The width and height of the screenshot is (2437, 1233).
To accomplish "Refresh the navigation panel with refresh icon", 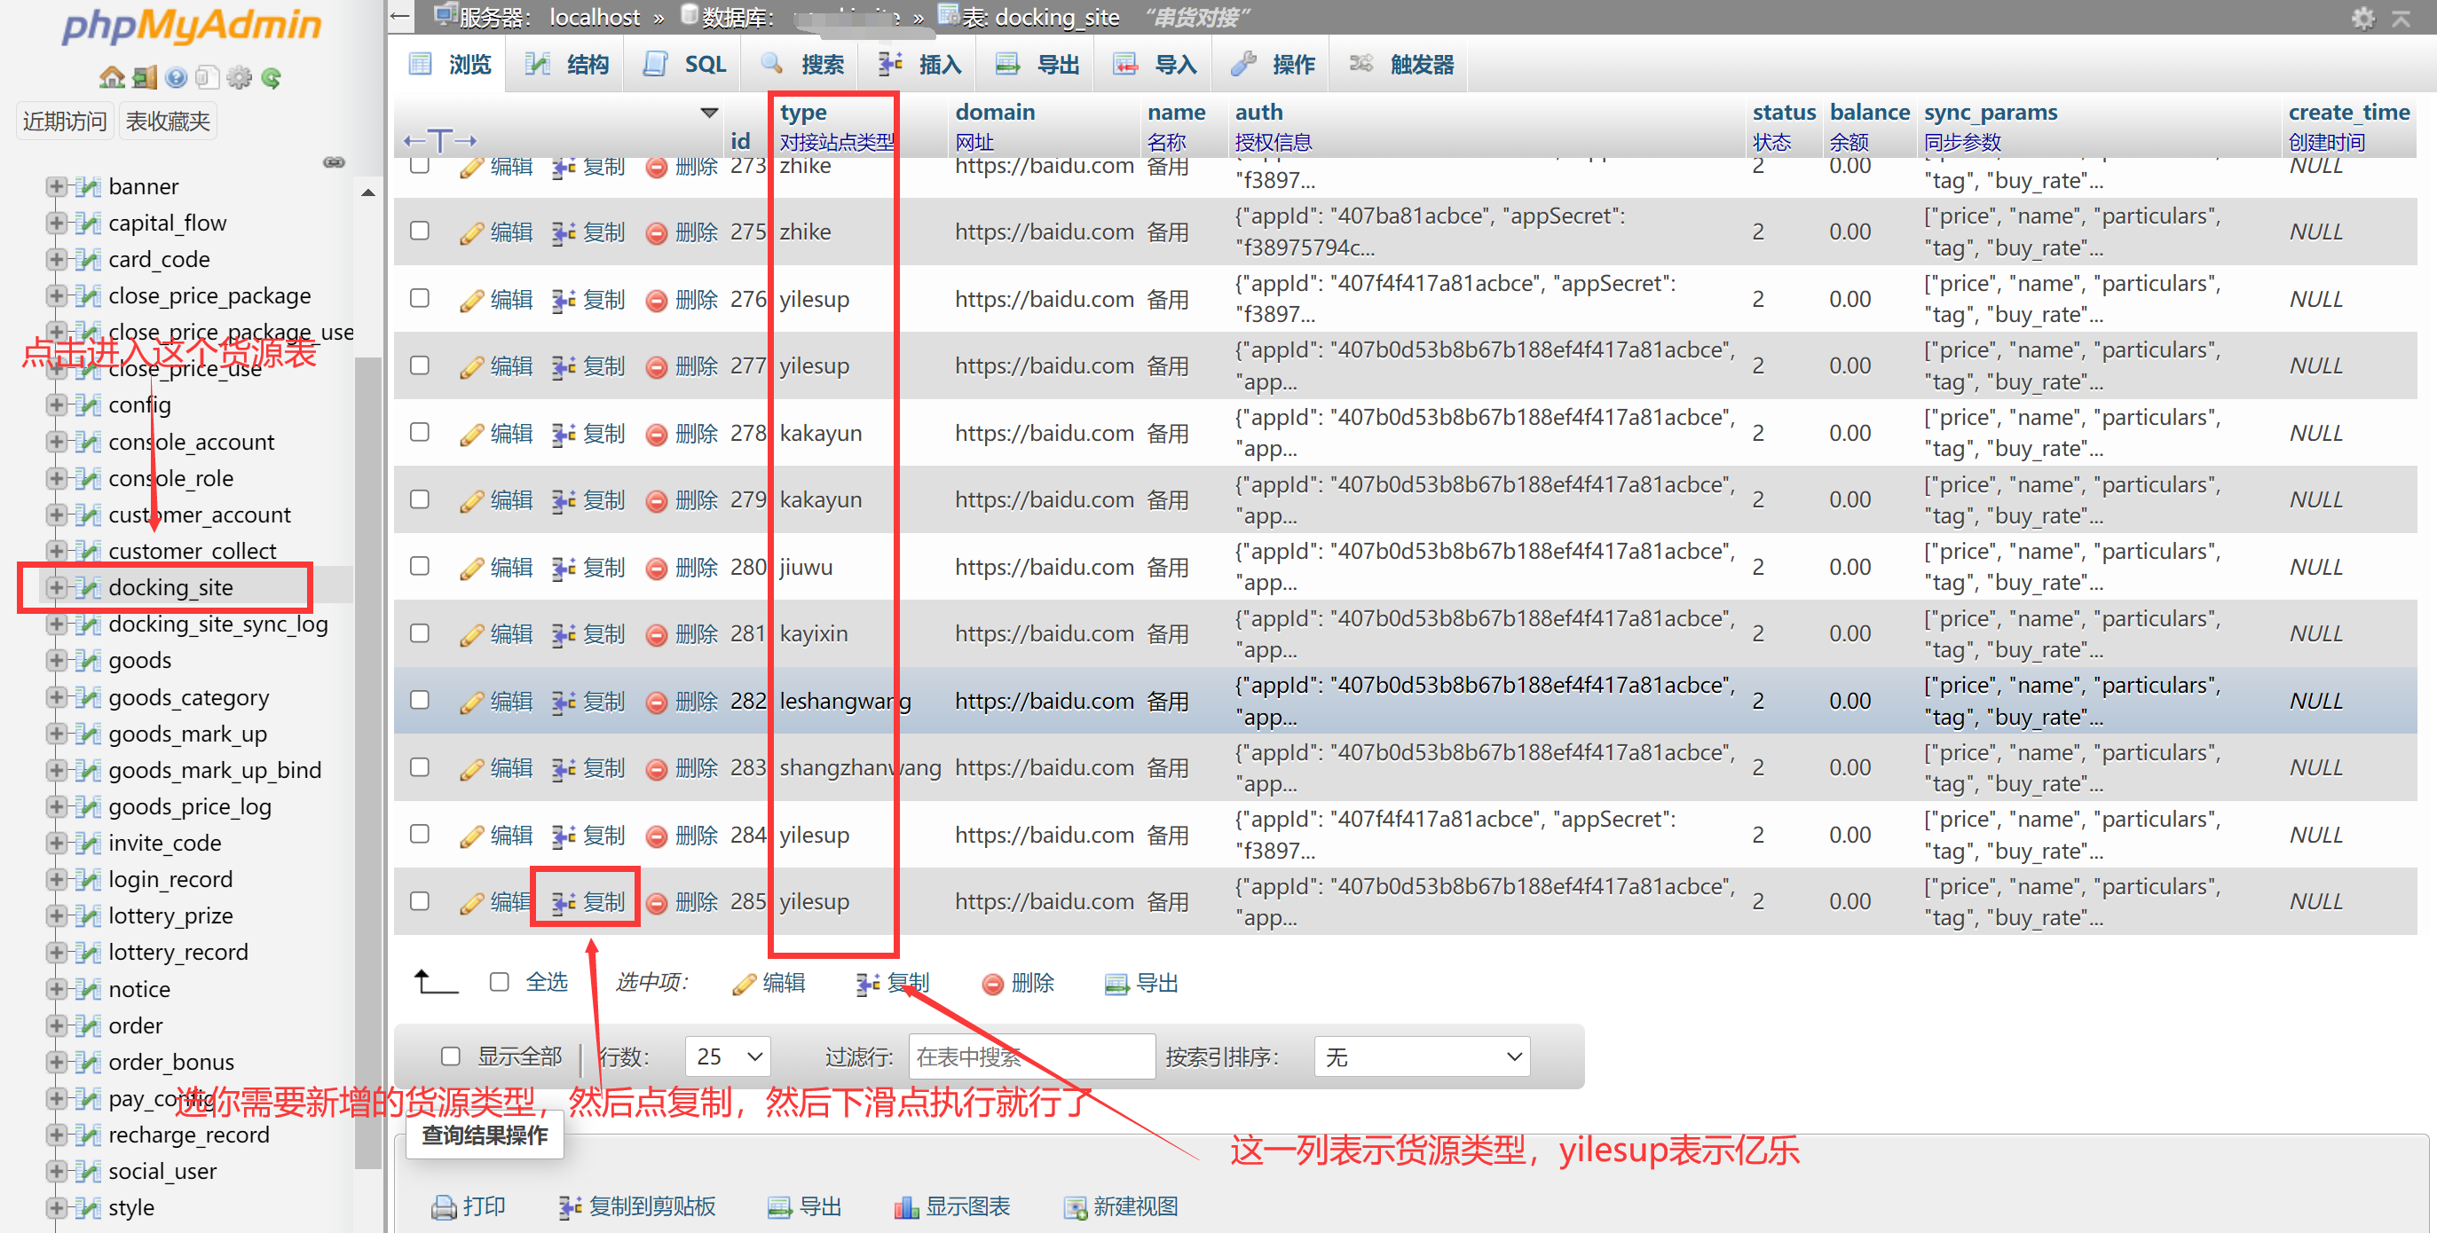I will coord(272,76).
